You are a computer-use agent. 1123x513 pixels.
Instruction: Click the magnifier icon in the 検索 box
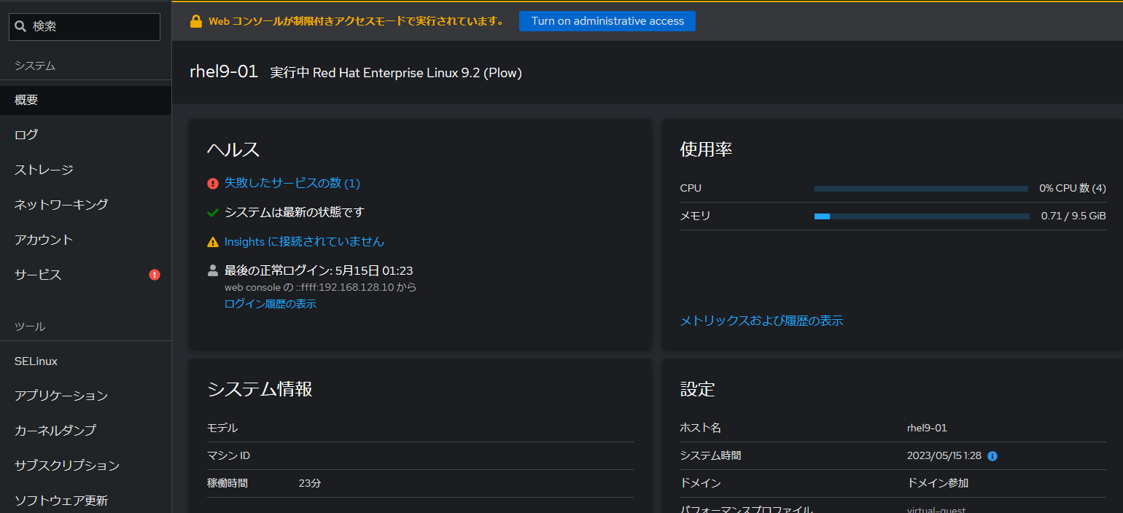tap(19, 26)
